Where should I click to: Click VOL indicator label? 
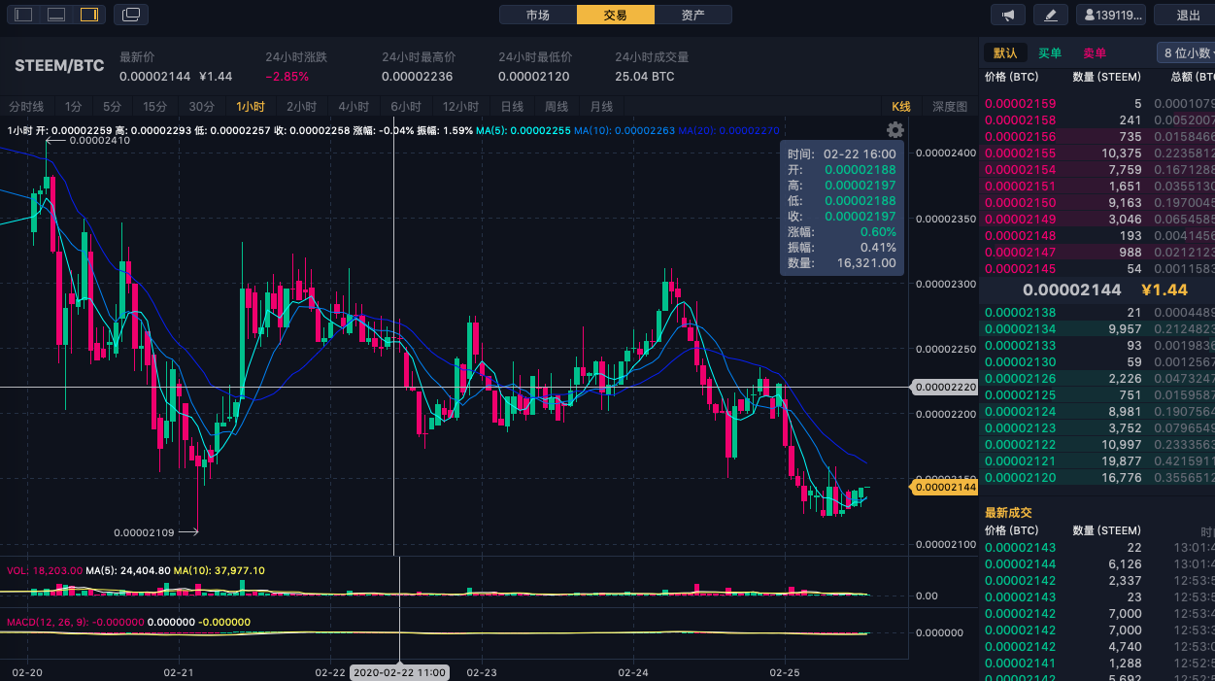(x=44, y=570)
